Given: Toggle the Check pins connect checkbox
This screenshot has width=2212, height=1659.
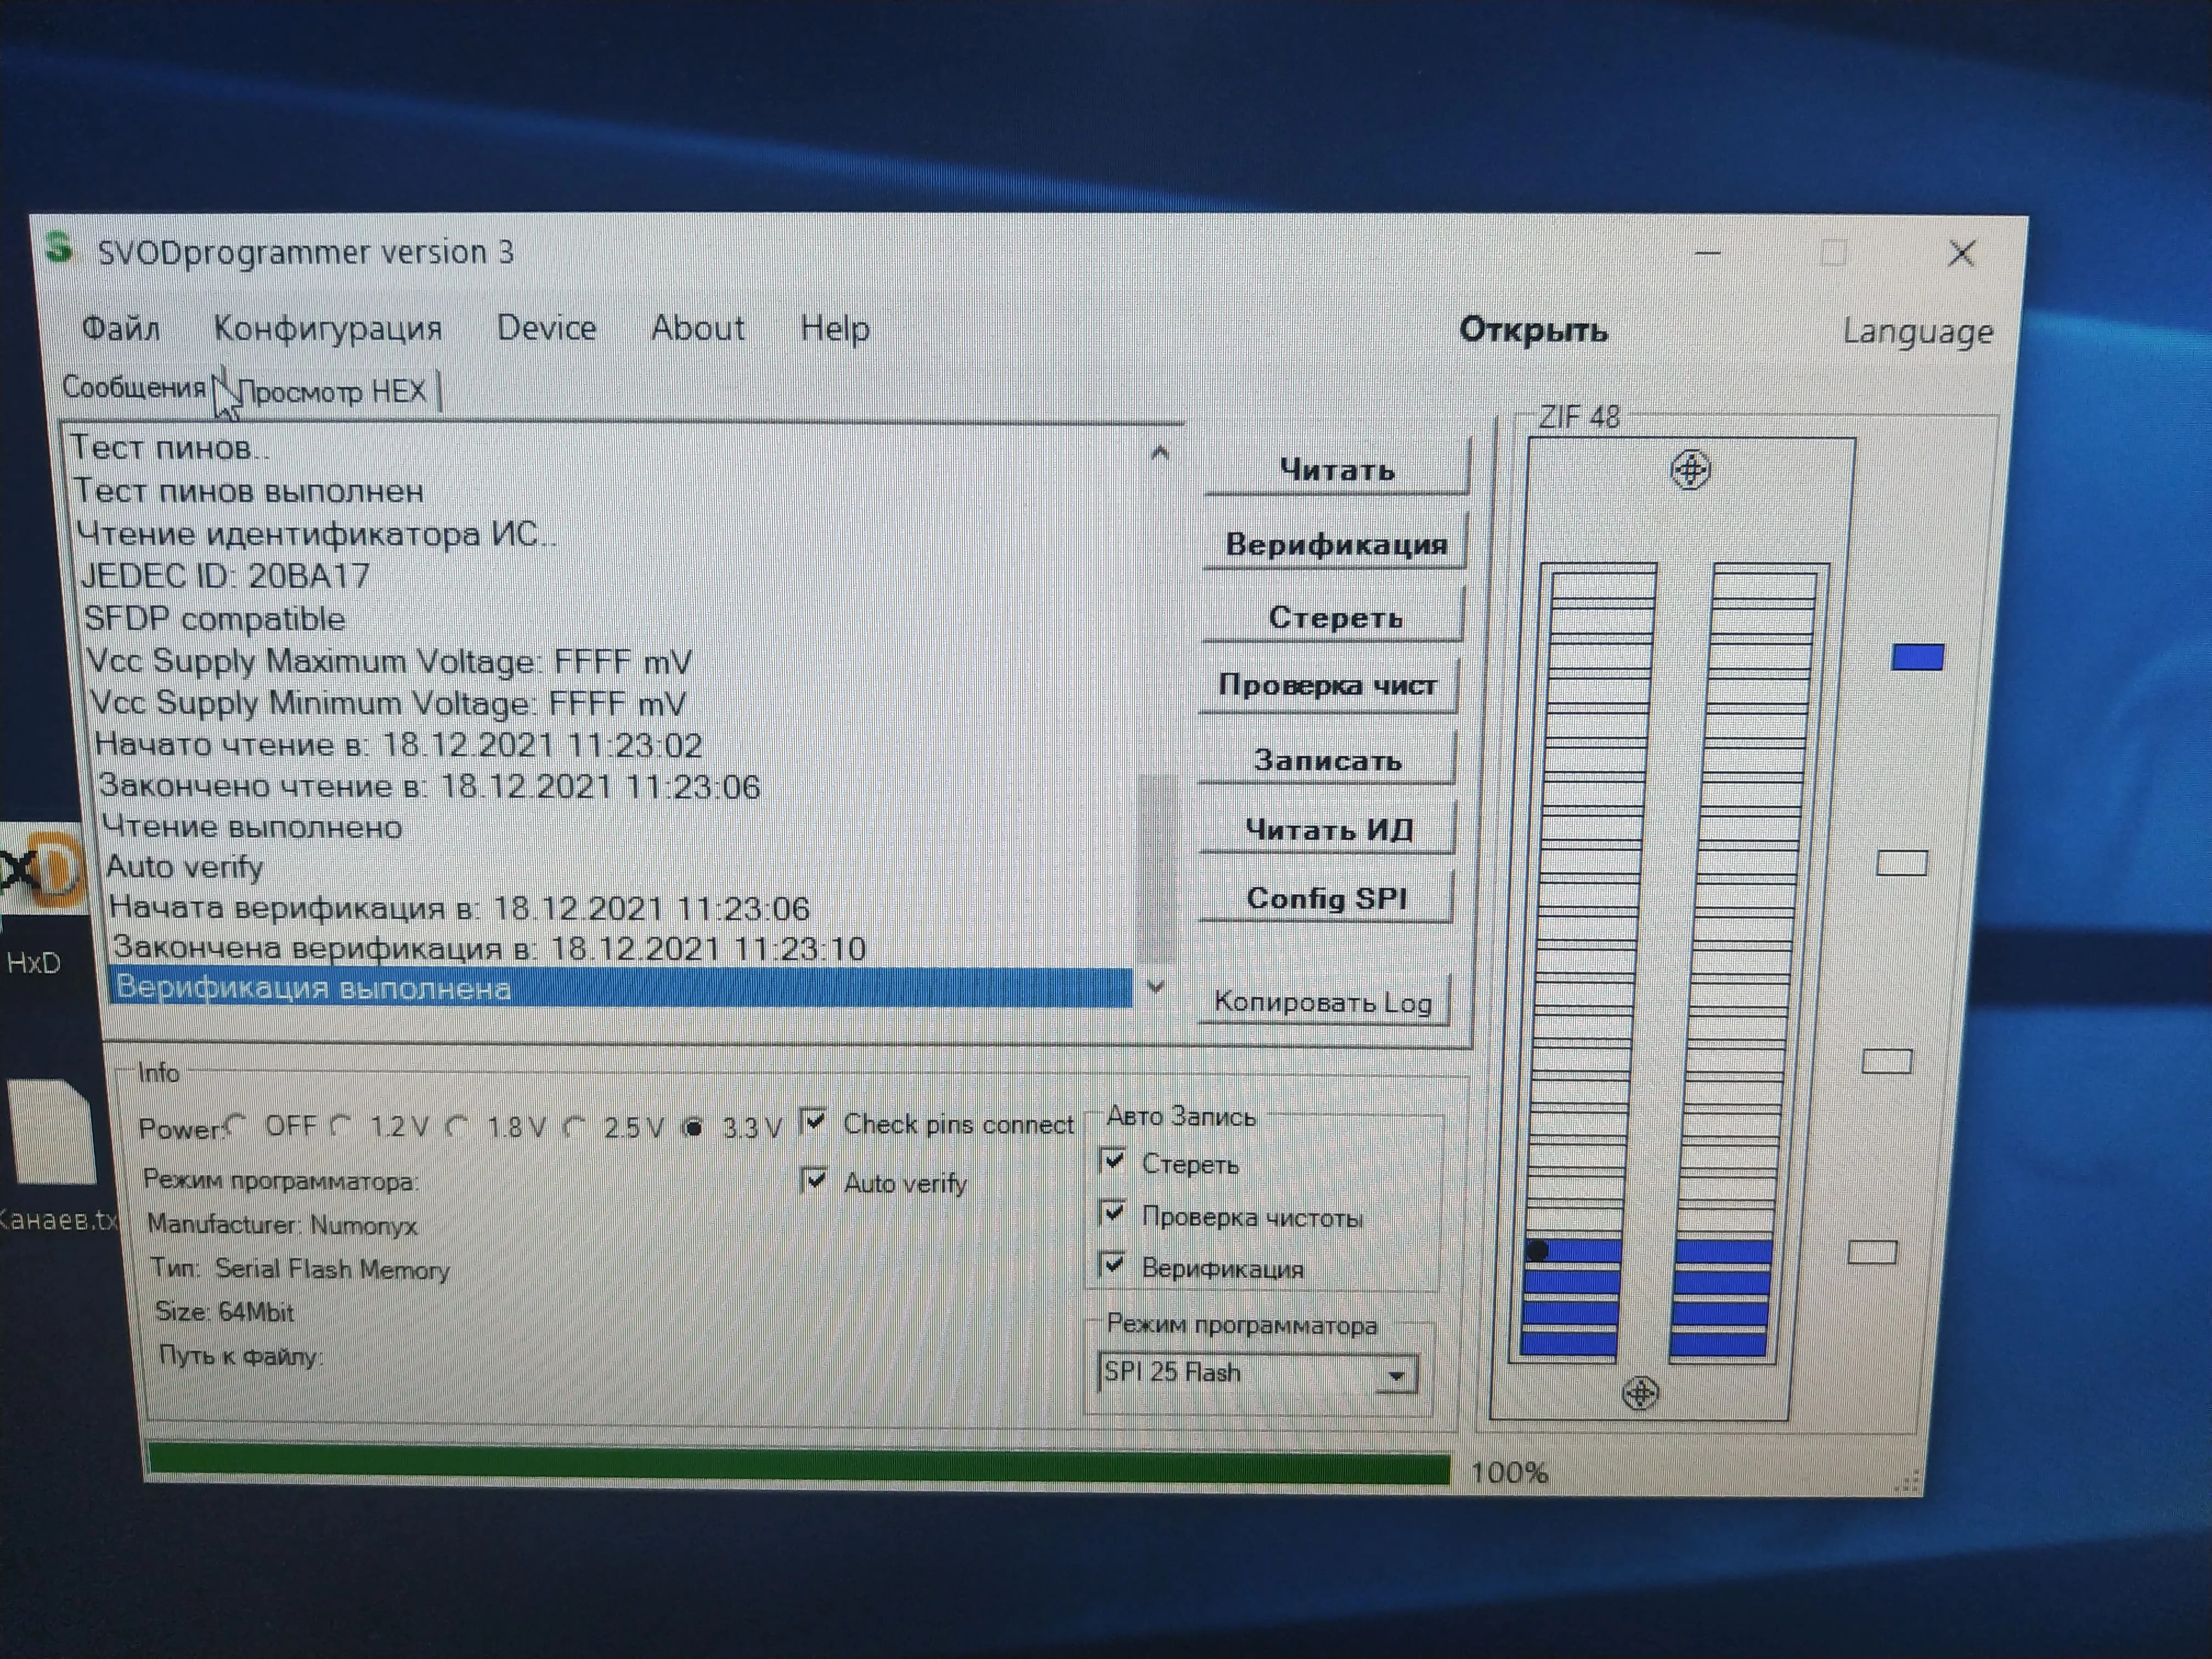Looking at the screenshot, I should pos(815,1121).
